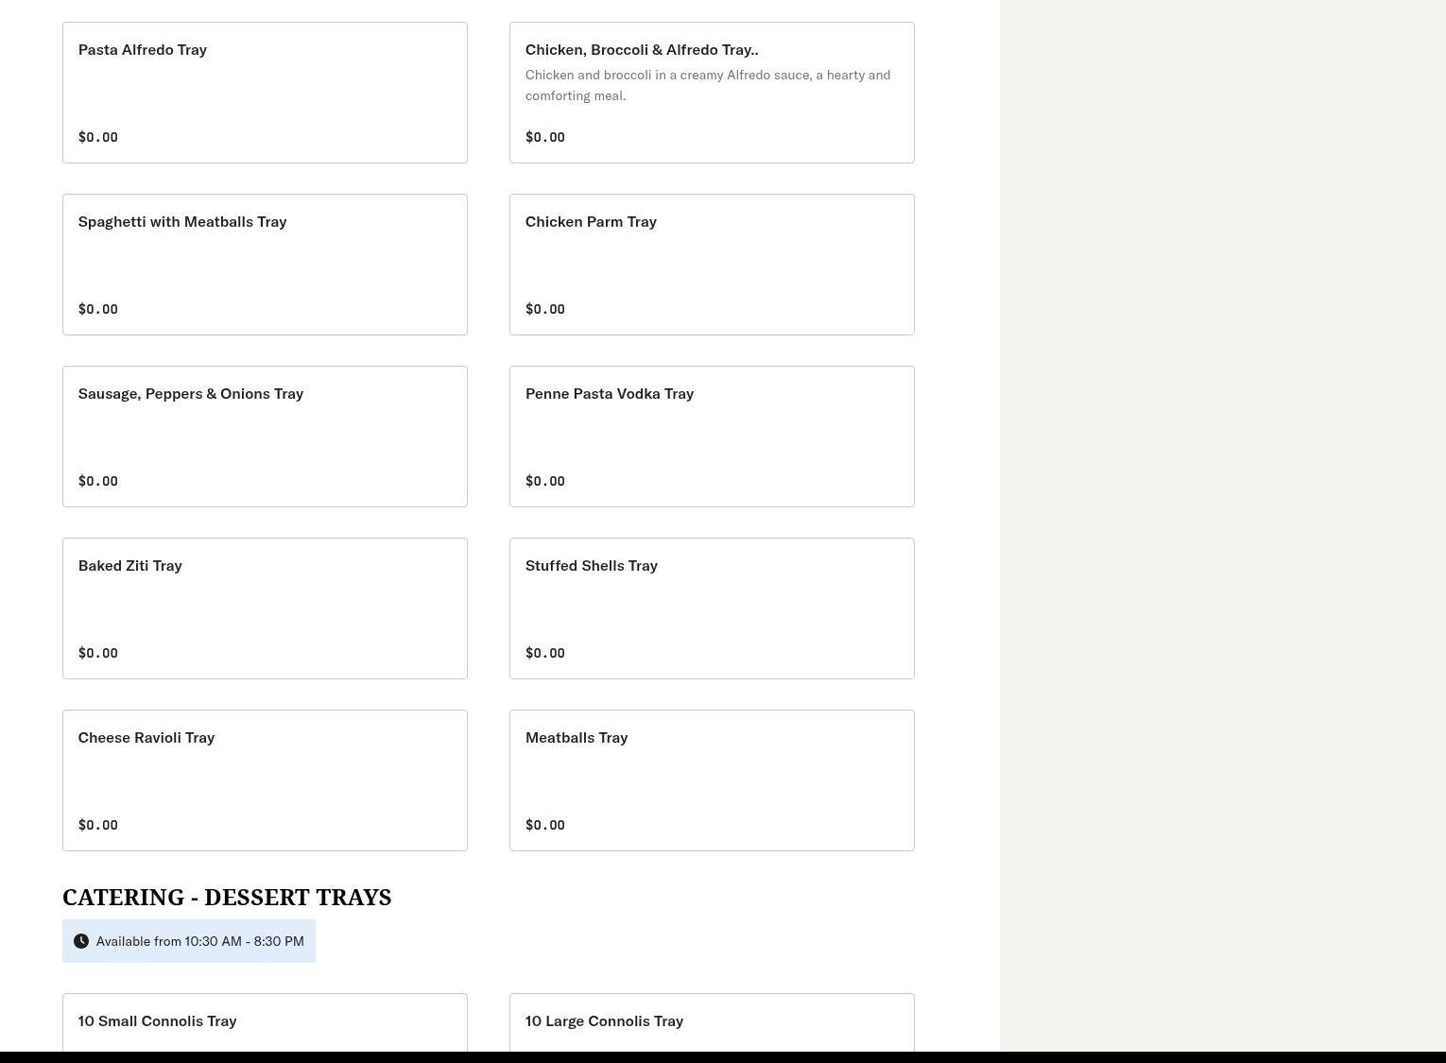Click the $0.00 price of Baked Ziti Tray

pos(98,653)
